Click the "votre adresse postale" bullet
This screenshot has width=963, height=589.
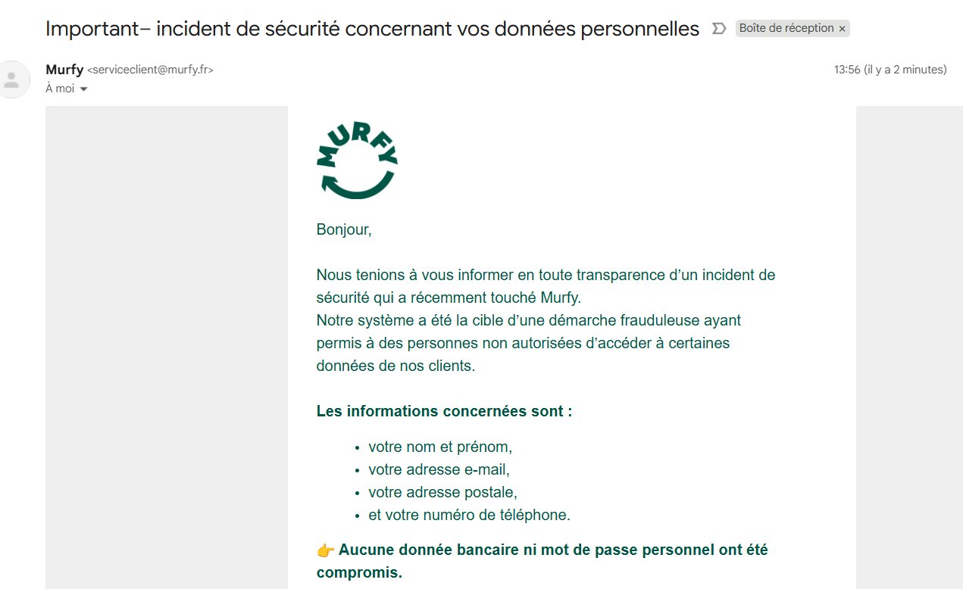click(442, 492)
